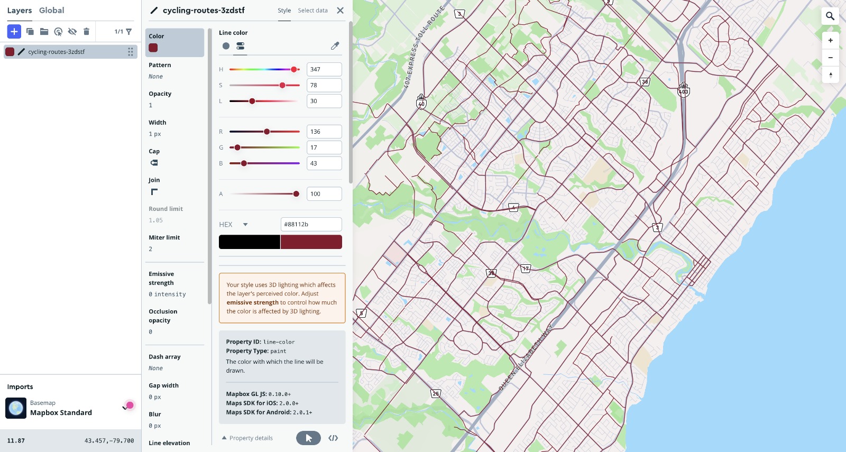
Task: Open the map search magnifier
Action: pyautogui.click(x=830, y=16)
